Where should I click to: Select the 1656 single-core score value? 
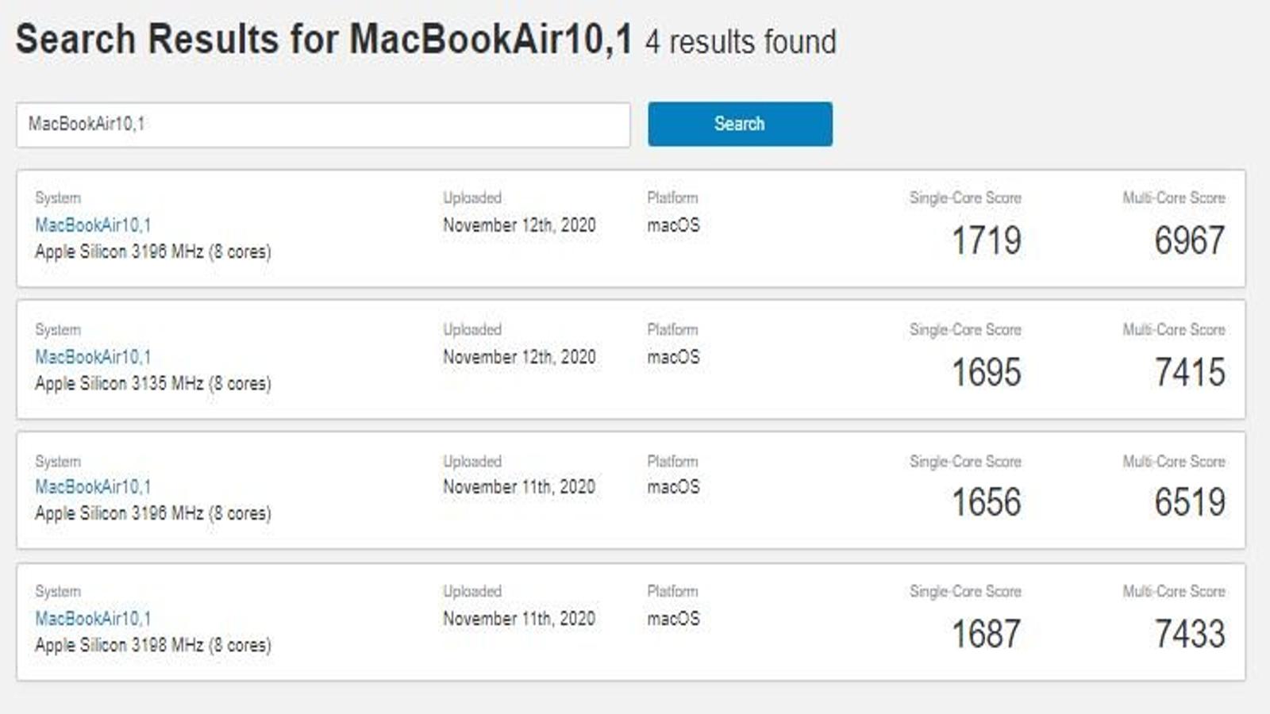tap(987, 502)
